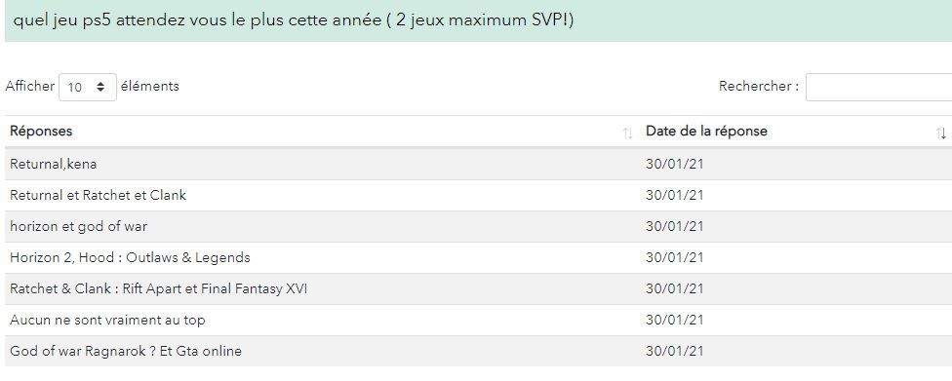Click the green question title banner
Screen dimensions: 952x381
click(478, 20)
